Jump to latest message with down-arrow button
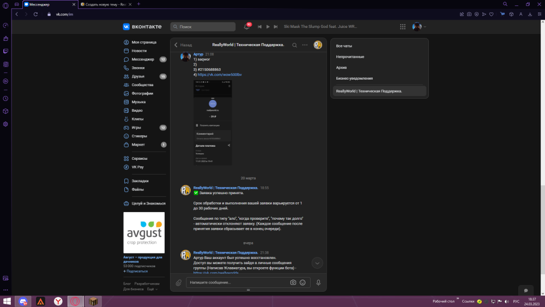This screenshot has width=545, height=307. click(317, 263)
